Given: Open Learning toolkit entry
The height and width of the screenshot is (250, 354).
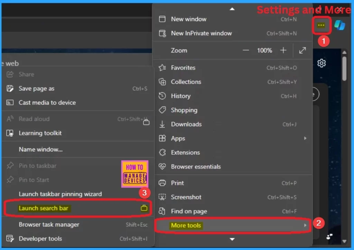Looking at the screenshot, I should click(78, 133).
